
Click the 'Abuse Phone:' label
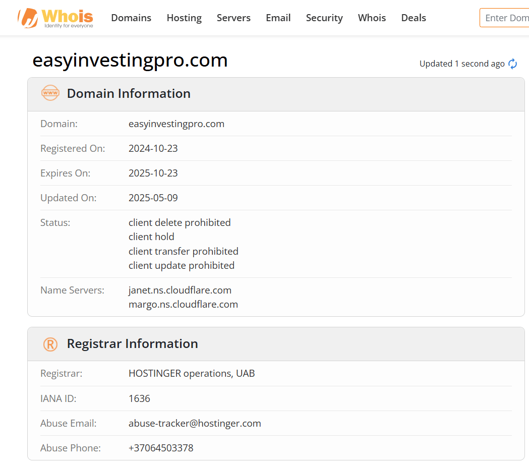[x=71, y=448]
